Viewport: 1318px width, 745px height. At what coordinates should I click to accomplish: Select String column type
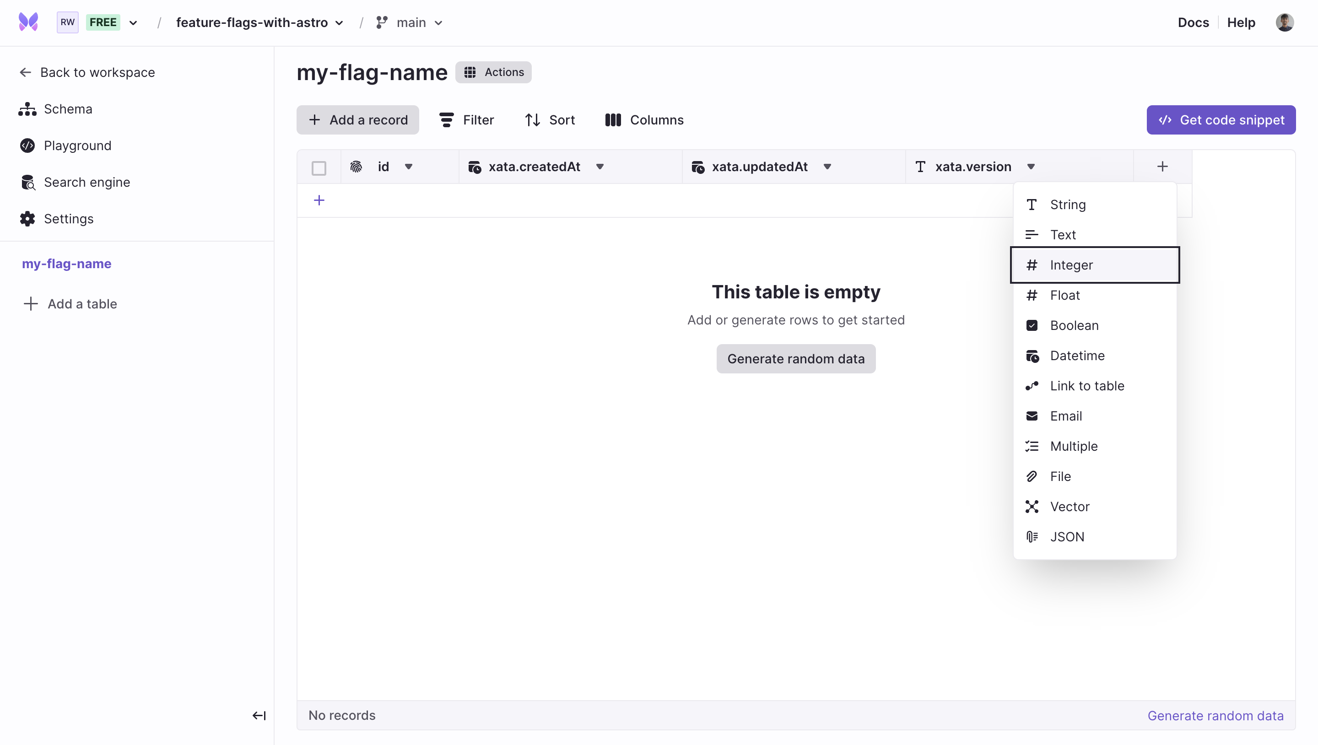[x=1094, y=204]
